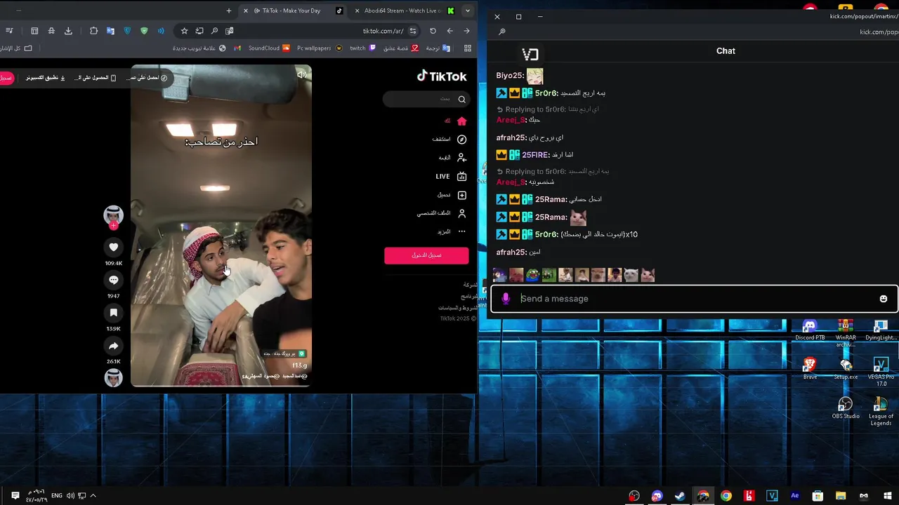The image size is (899, 505).
Task: Open the system volume control in the tray
Action: click(x=70, y=496)
